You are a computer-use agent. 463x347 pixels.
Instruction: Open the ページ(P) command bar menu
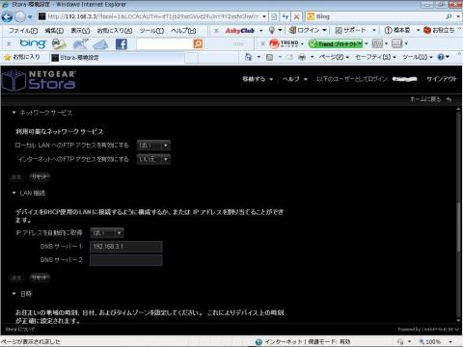click(334, 57)
